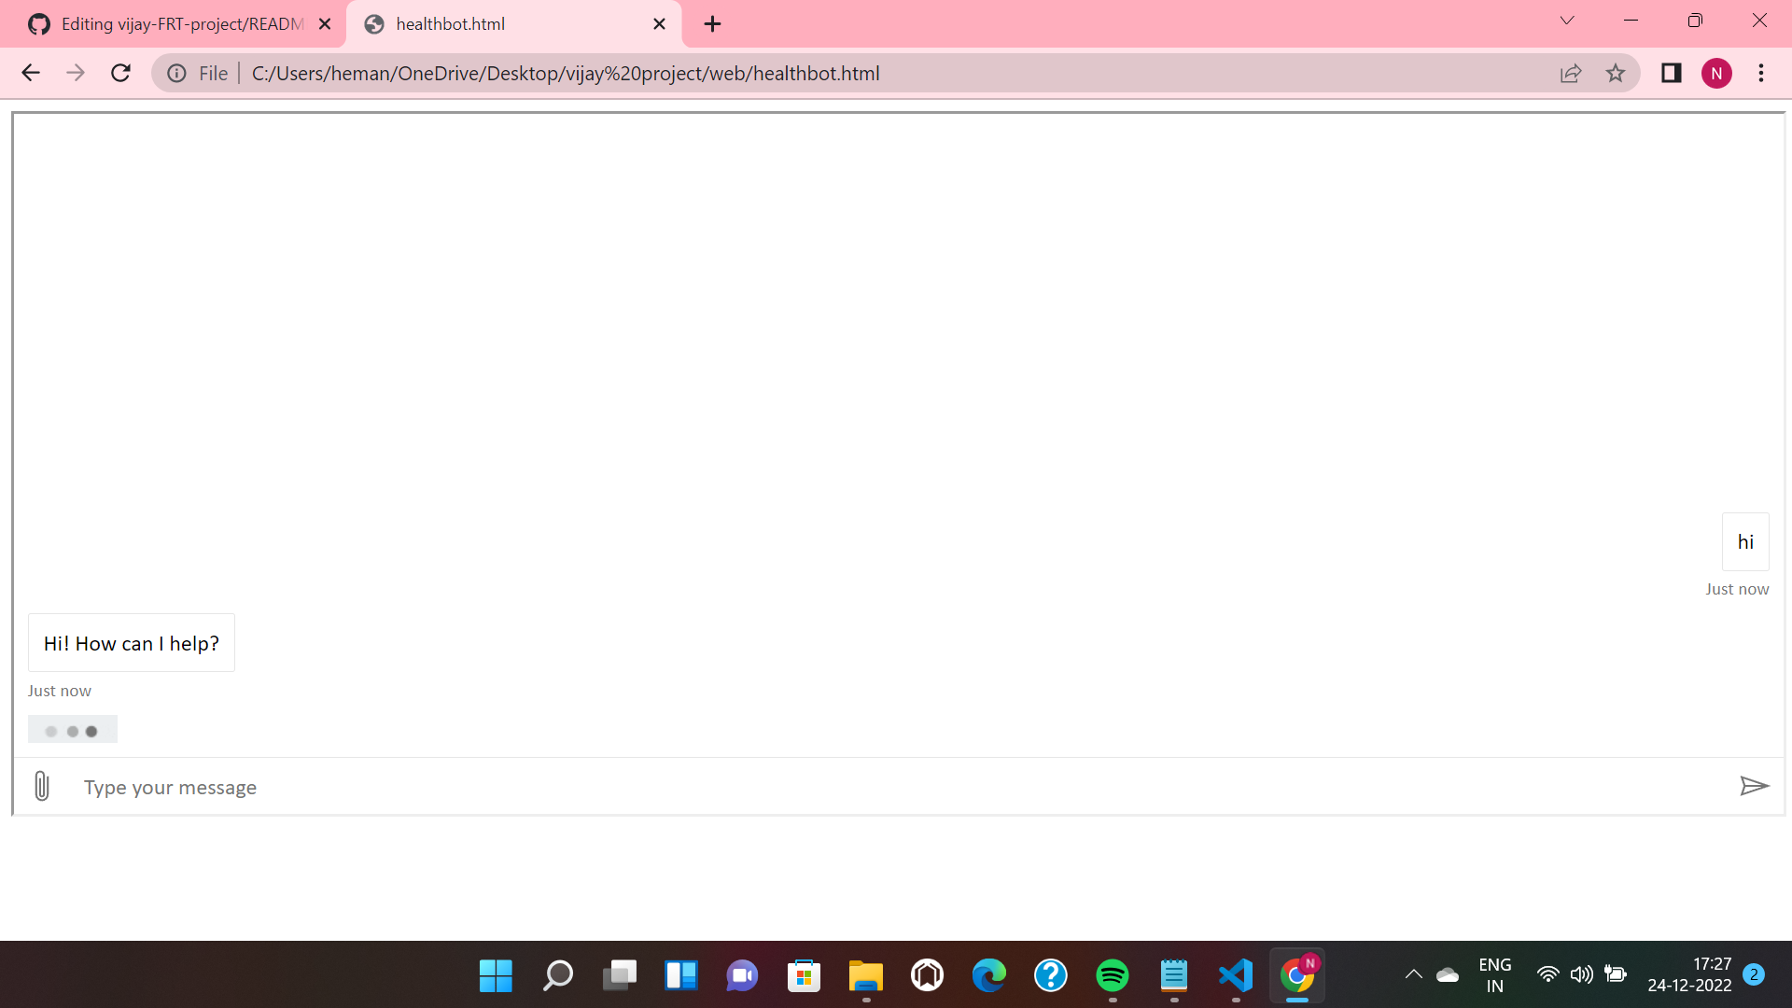
Task: Go back with the browser back arrow
Action: click(x=31, y=73)
